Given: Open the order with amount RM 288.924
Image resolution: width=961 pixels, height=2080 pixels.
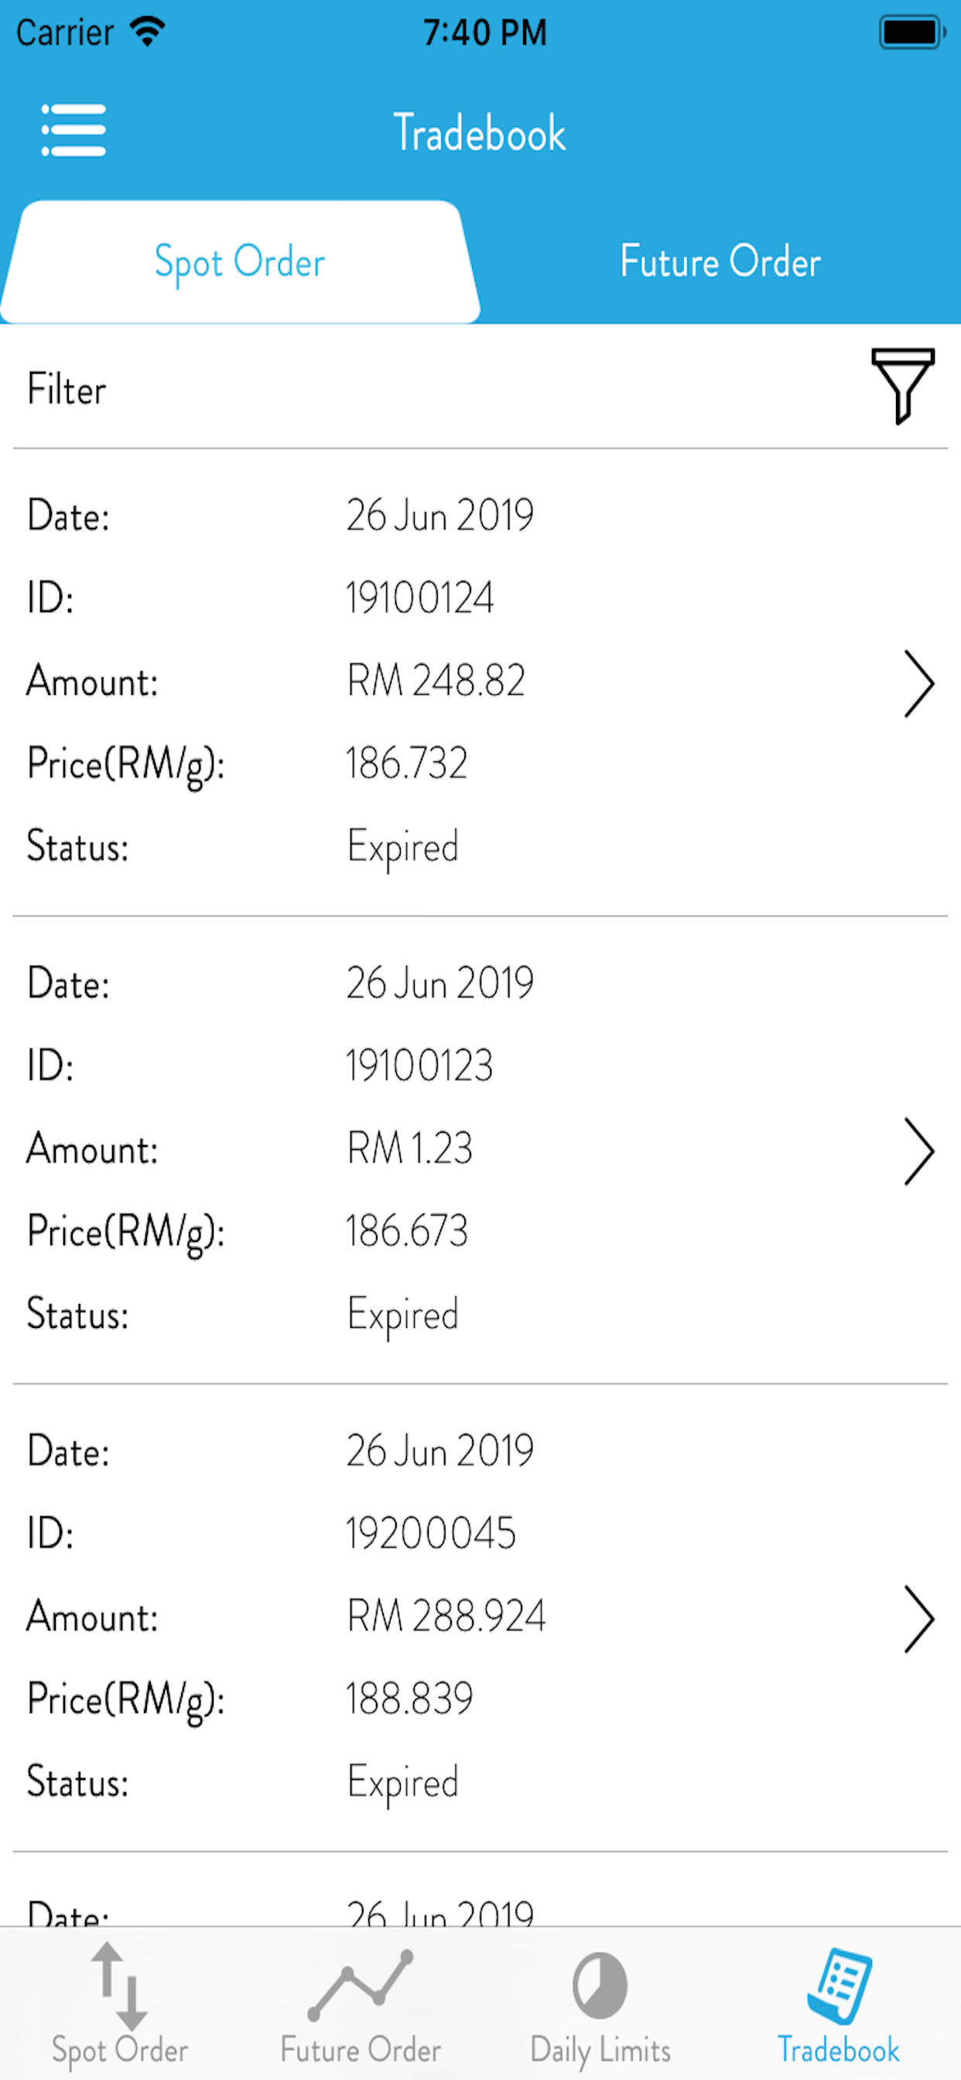Looking at the screenshot, I should (480, 1618).
